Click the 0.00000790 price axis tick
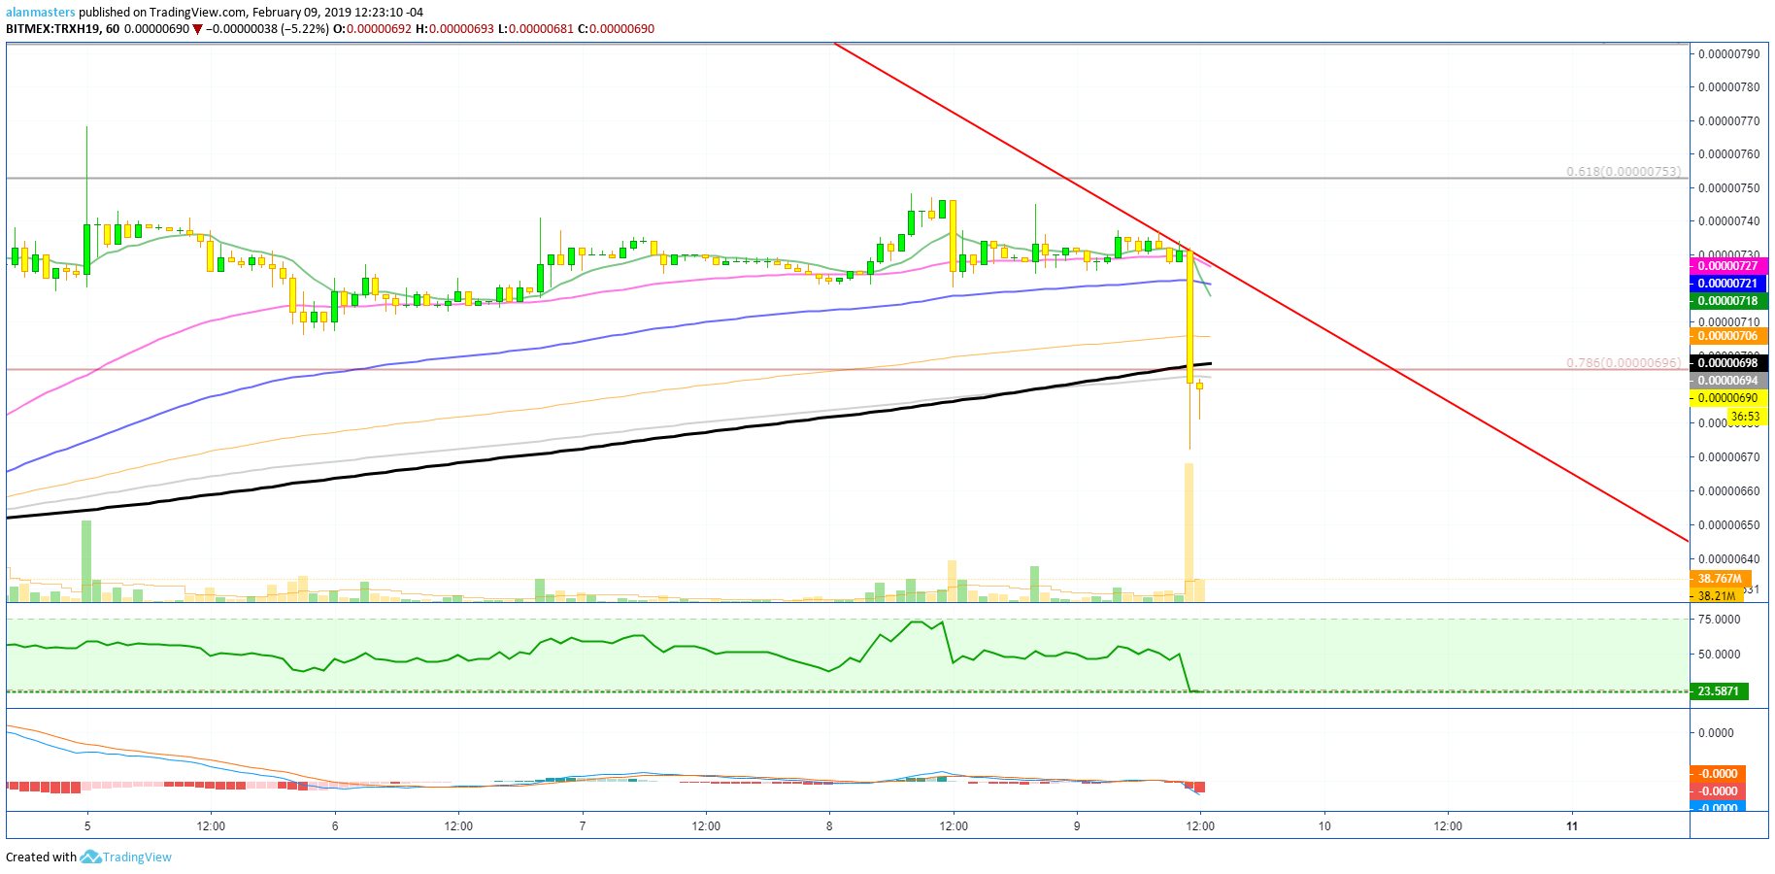This screenshot has width=1775, height=874. point(1728,53)
